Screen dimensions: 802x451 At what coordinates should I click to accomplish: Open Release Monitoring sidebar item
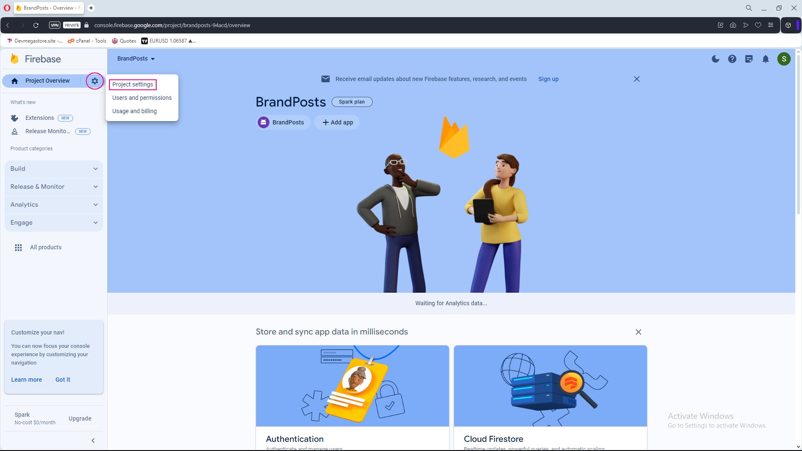pos(48,131)
